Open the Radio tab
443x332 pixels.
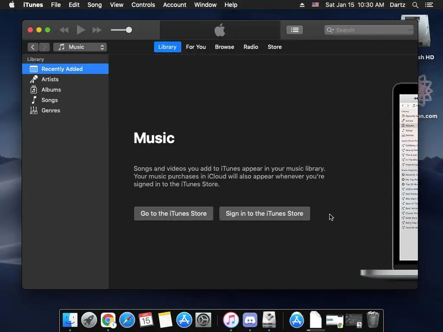pos(251,47)
